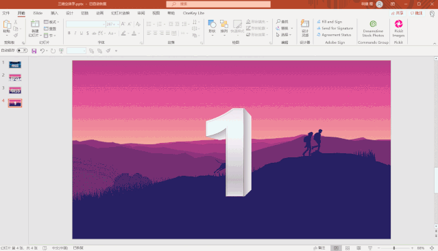Viewport: 438px width, 251px height.
Task: Collapse the ribbon chevron
Action: [435, 43]
